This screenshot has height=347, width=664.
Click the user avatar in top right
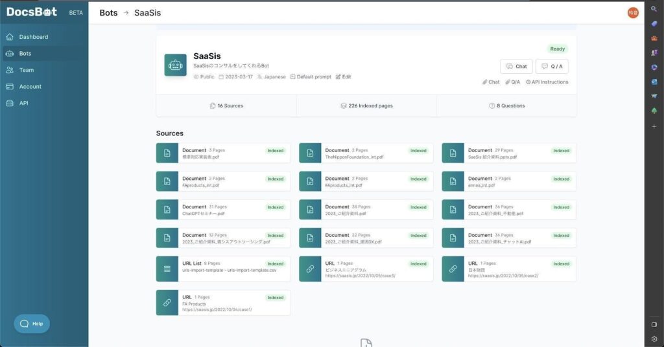(x=632, y=12)
